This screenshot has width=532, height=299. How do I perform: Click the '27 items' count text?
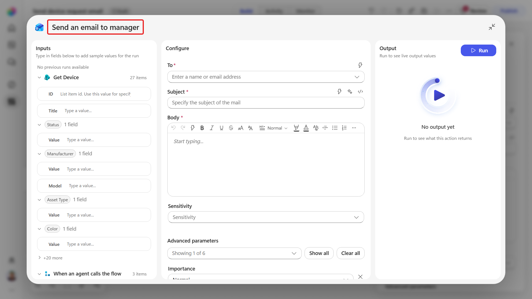tap(138, 78)
